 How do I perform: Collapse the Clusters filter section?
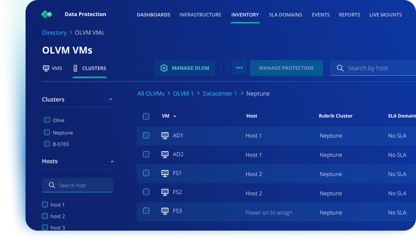(111, 99)
